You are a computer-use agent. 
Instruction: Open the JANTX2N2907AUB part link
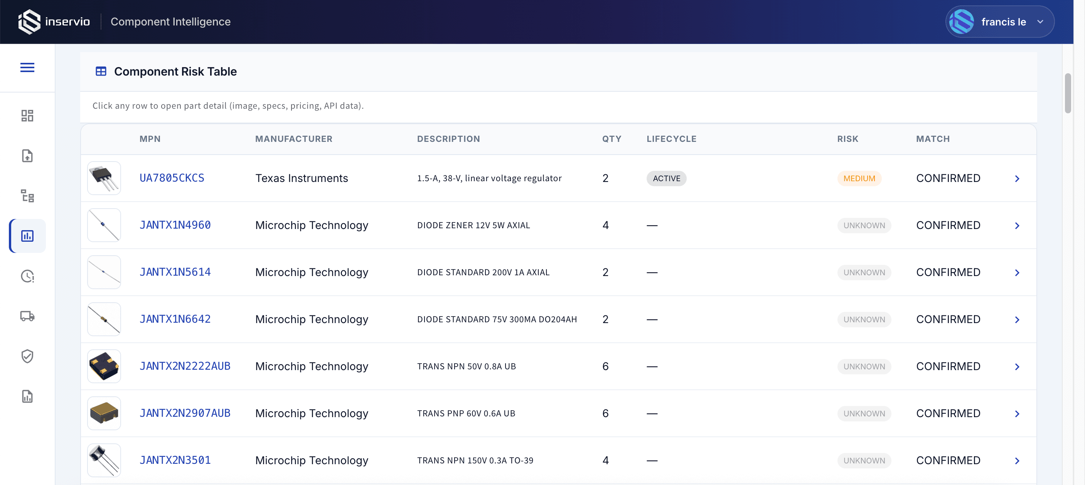[185, 413]
